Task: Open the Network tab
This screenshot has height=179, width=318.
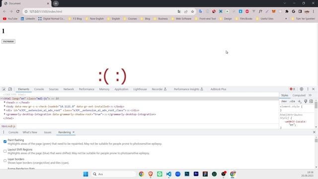Action: pyautogui.click(x=69, y=89)
